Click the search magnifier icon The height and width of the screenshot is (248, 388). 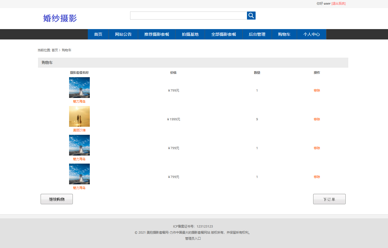[251, 16]
